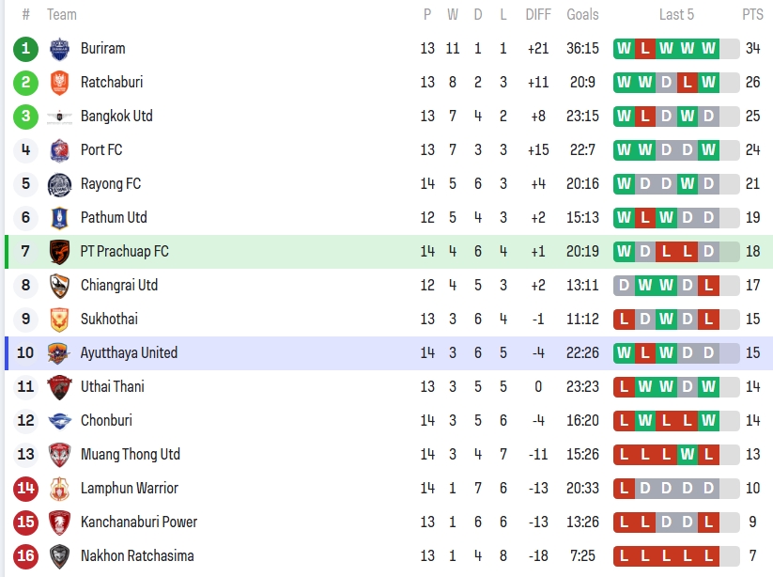Image resolution: width=773 pixels, height=577 pixels.
Task: Click the Rayong FC club badge
Action: click(x=59, y=184)
